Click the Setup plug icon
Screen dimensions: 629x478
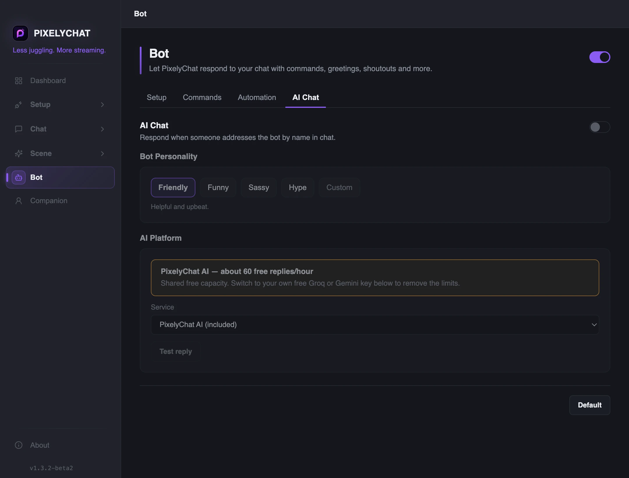pos(19,105)
